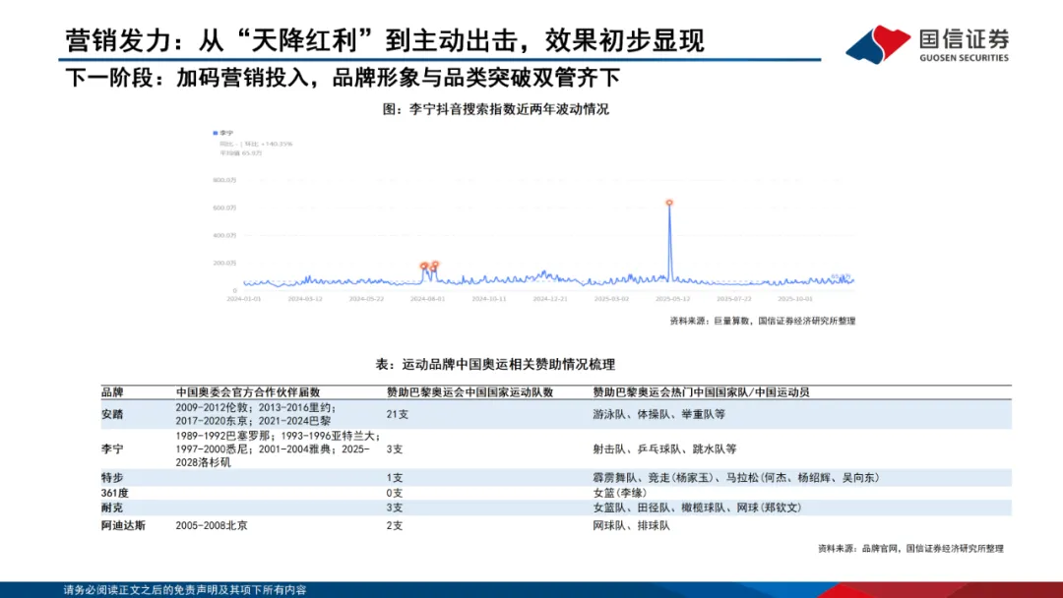Click the footer disclaimer 请务必阅读正文之后的免责声明
1063x598 pixels.
click(x=184, y=590)
